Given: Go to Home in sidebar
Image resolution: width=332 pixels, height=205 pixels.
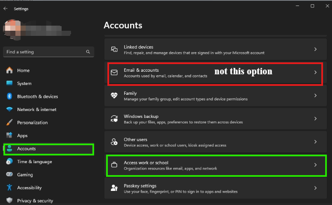Looking at the screenshot, I should click(x=48, y=70).
